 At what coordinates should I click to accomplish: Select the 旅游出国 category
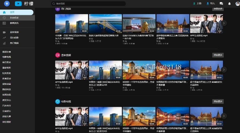click(7, 84)
